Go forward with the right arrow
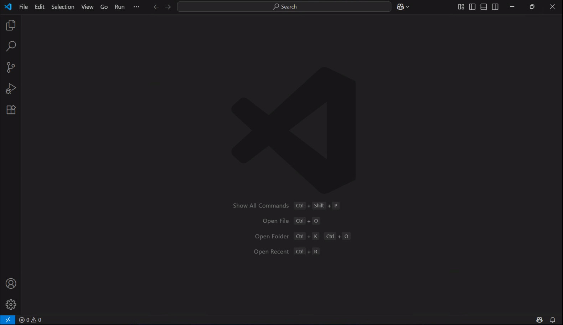The height and width of the screenshot is (325, 563). click(x=168, y=7)
